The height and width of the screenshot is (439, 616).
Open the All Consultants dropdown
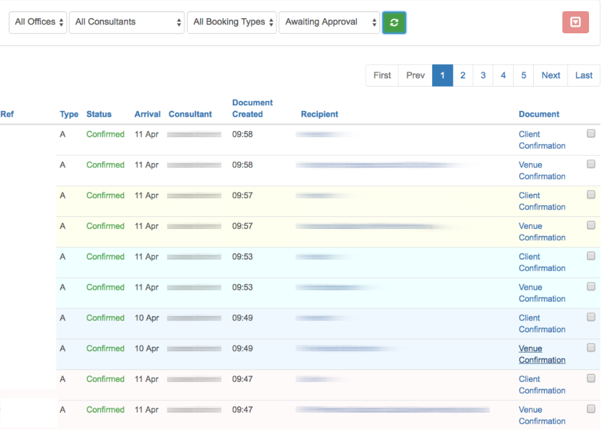(x=127, y=23)
